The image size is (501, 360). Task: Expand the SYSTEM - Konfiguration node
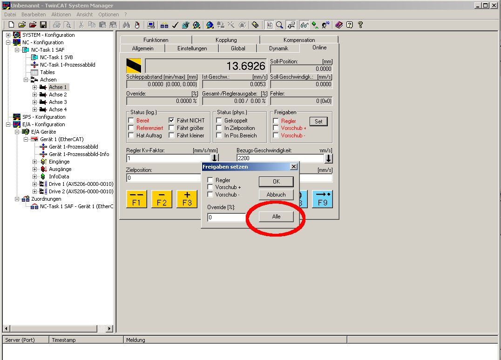coord(8,35)
